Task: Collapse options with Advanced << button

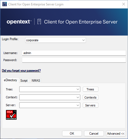Action: (116, 133)
